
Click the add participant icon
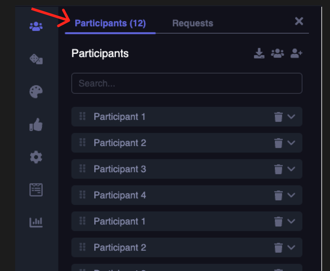click(x=296, y=53)
